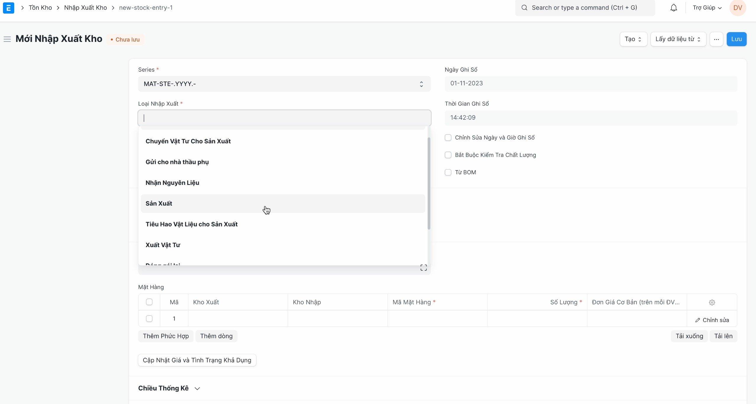Open the search command bar
The height and width of the screenshot is (404, 756).
(585, 7)
